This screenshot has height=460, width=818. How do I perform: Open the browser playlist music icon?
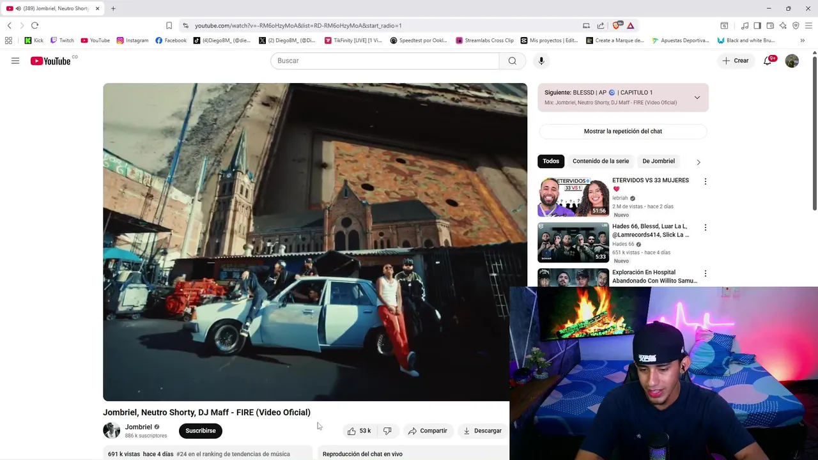tap(745, 26)
